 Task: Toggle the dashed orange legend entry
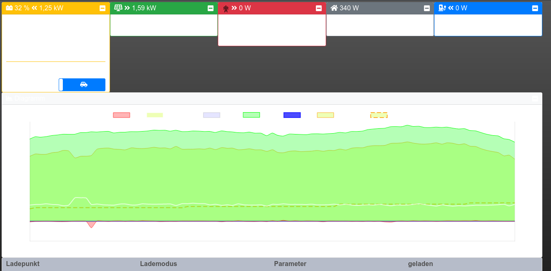tap(379, 115)
